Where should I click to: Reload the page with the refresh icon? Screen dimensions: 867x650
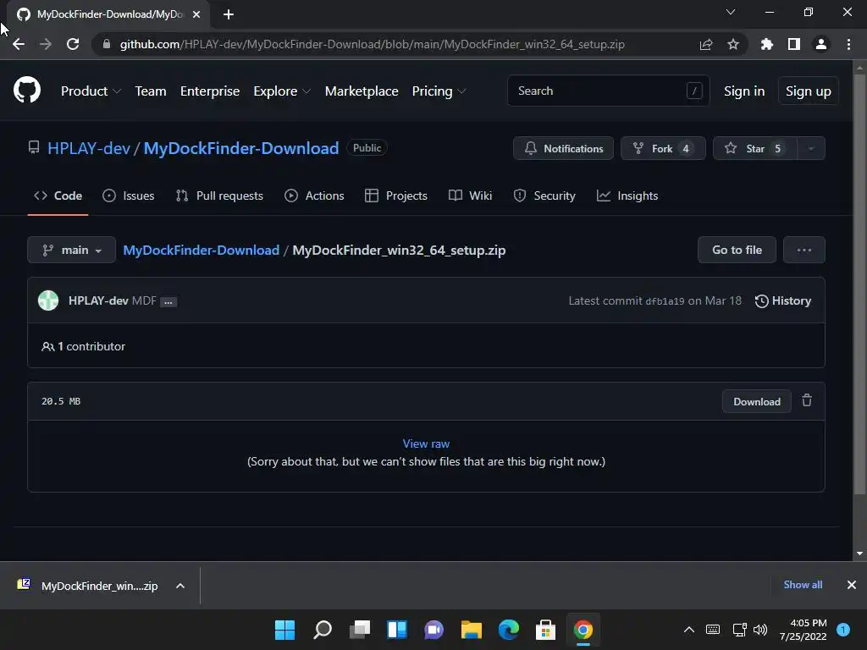(73, 44)
